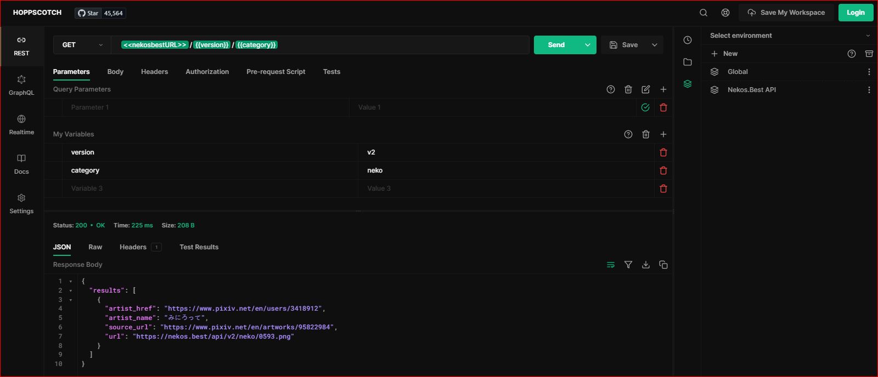Switch to the Authorization tab
This screenshot has width=878, height=377.
(207, 72)
